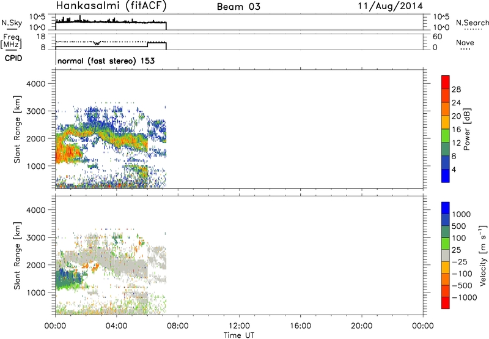This screenshot has width=489, height=339.
Task: Click the "4000" tick on the power panel
Action: pyautogui.click(x=36, y=84)
